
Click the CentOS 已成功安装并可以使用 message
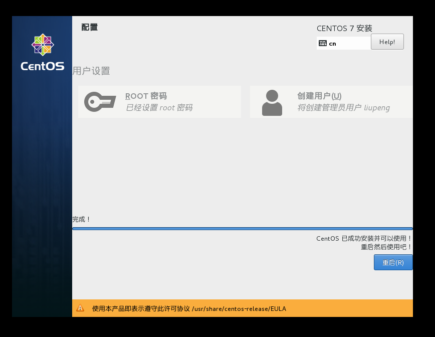click(x=364, y=238)
